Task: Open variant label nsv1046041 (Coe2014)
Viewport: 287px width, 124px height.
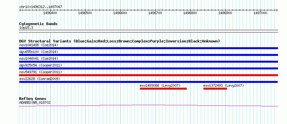Action: point(39,58)
